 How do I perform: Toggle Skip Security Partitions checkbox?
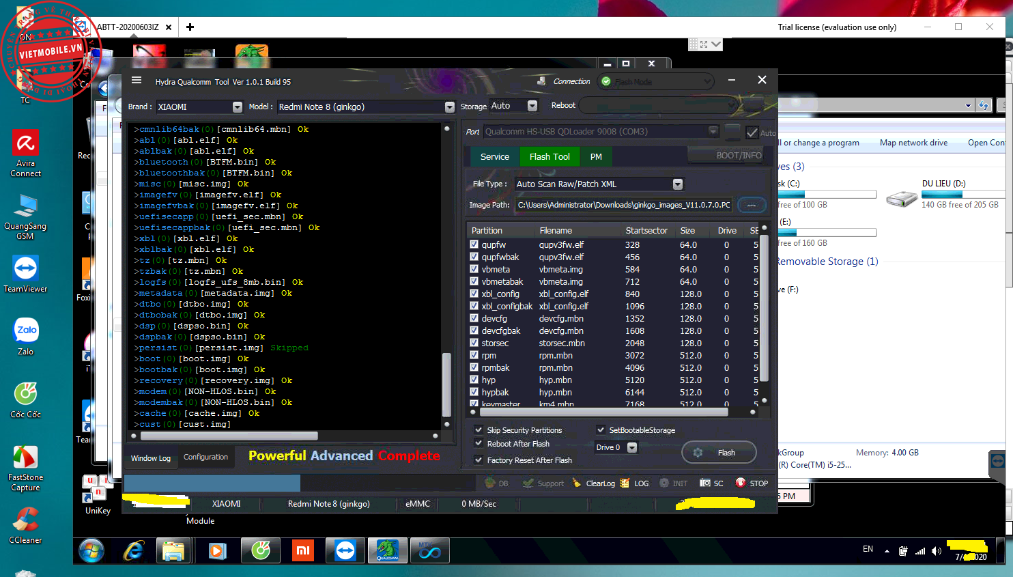click(479, 430)
